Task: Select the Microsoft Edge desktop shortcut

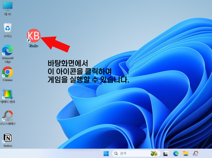Action: [8, 50]
